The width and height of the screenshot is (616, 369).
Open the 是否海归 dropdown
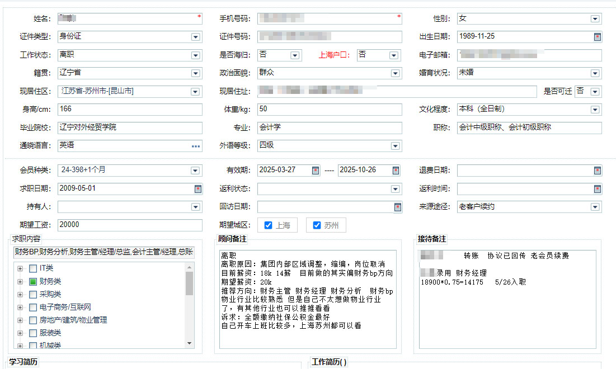pos(295,55)
